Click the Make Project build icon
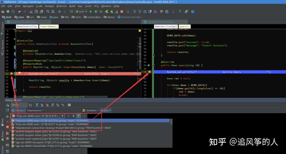Image resolution: width=286 pixels, height=154 pixels. 71,12
